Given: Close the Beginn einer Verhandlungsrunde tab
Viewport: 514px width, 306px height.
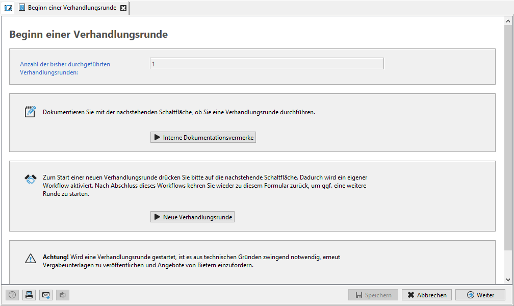Looking at the screenshot, I should 123,8.
